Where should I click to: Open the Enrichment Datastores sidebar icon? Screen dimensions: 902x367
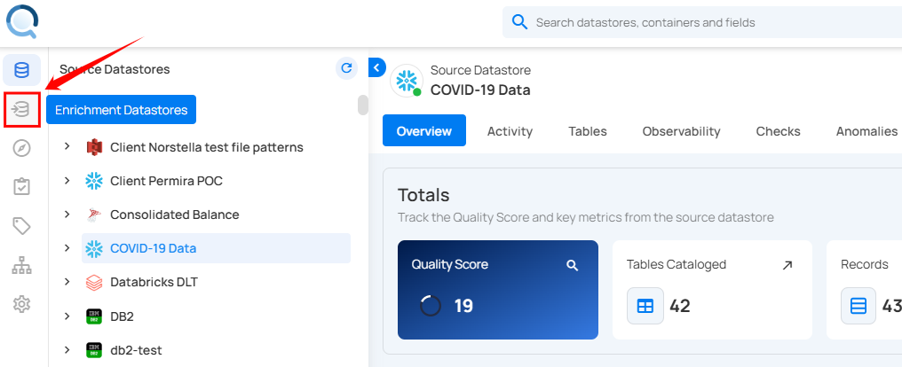coord(21,109)
